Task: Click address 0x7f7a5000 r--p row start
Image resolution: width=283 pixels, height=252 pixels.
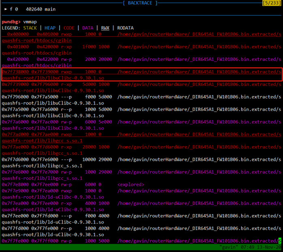Action: click(x=15, y=109)
